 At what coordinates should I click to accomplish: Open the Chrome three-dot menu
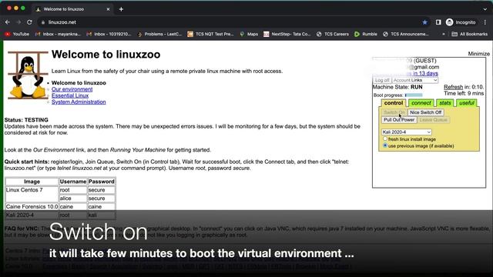click(x=485, y=22)
